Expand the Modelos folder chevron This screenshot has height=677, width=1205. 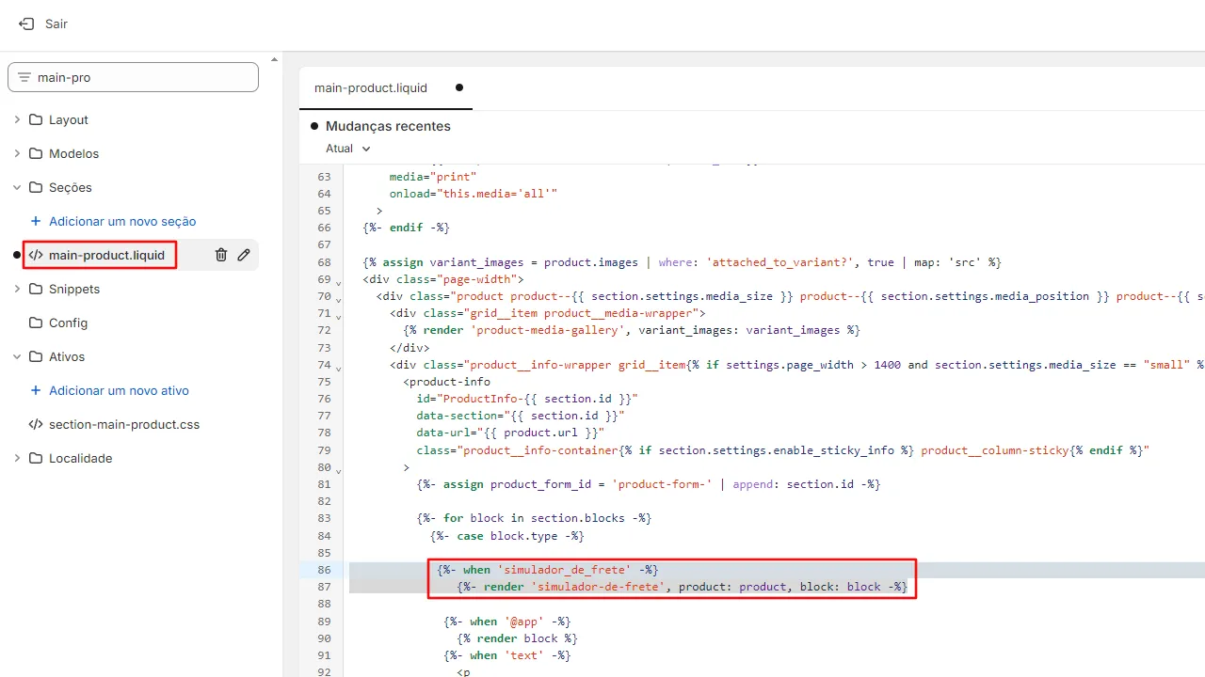pos(17,153)
